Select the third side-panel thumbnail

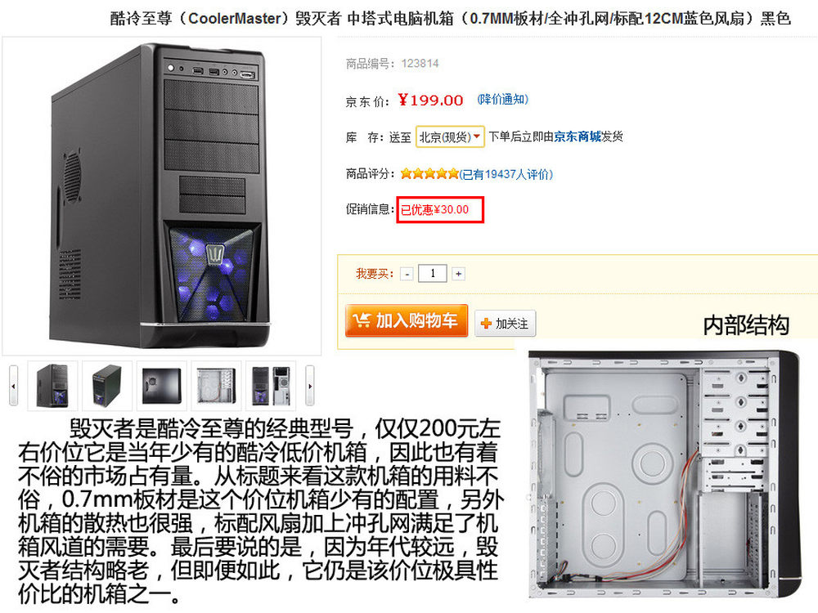point(162,385)
